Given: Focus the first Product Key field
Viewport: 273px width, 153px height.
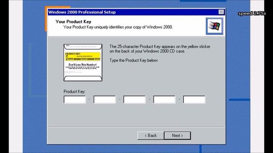Looking at the screenshot, I should (75, 99).
